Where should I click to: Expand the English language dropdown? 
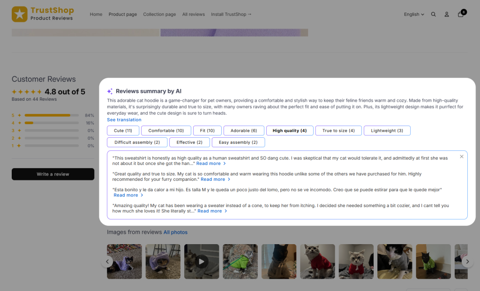click(414, 15)
